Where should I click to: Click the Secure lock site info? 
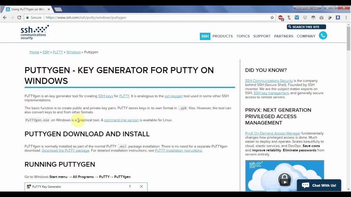(x=34, y=18)
